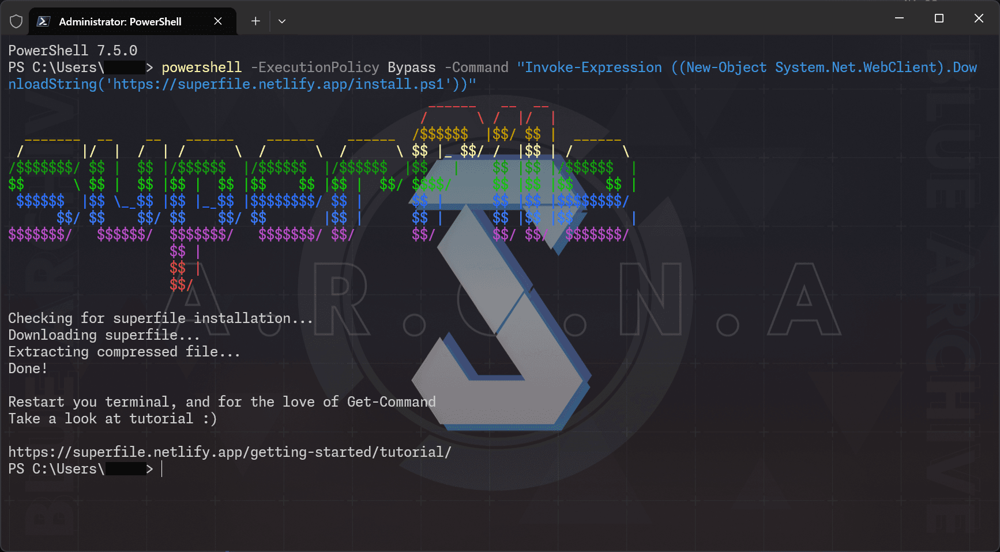Click 'Take a look at tutorial :)' line
The image size is (1000, 552).
point(112,419)
